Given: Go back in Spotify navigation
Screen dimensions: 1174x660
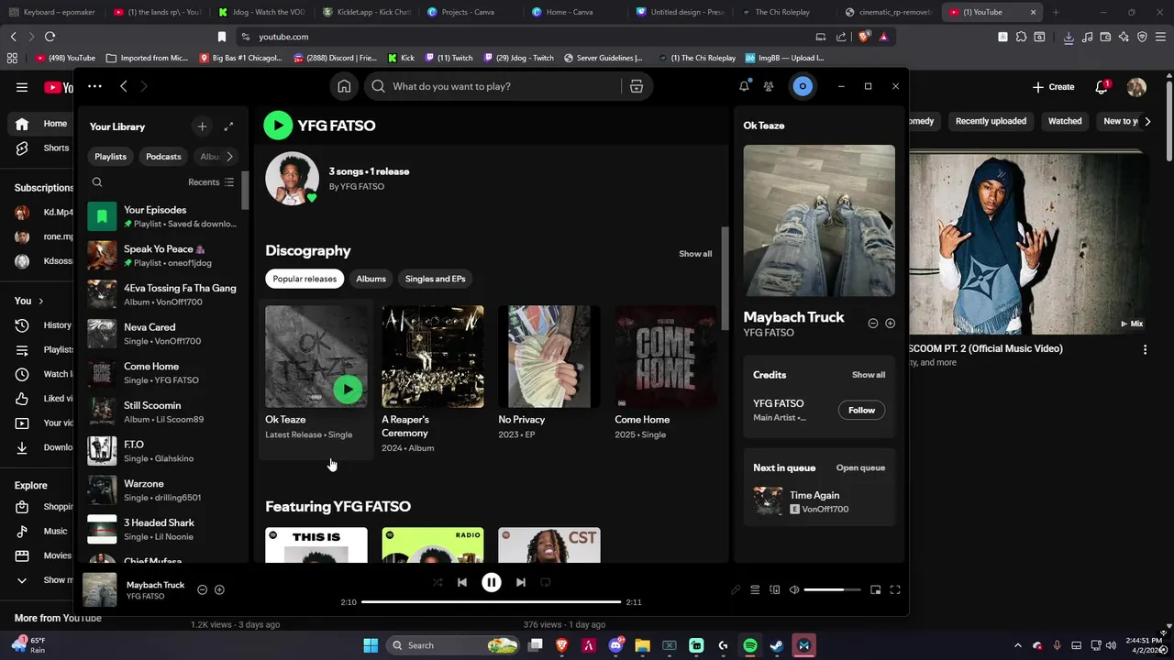Looking at the screenshot, I should point(124,86).
